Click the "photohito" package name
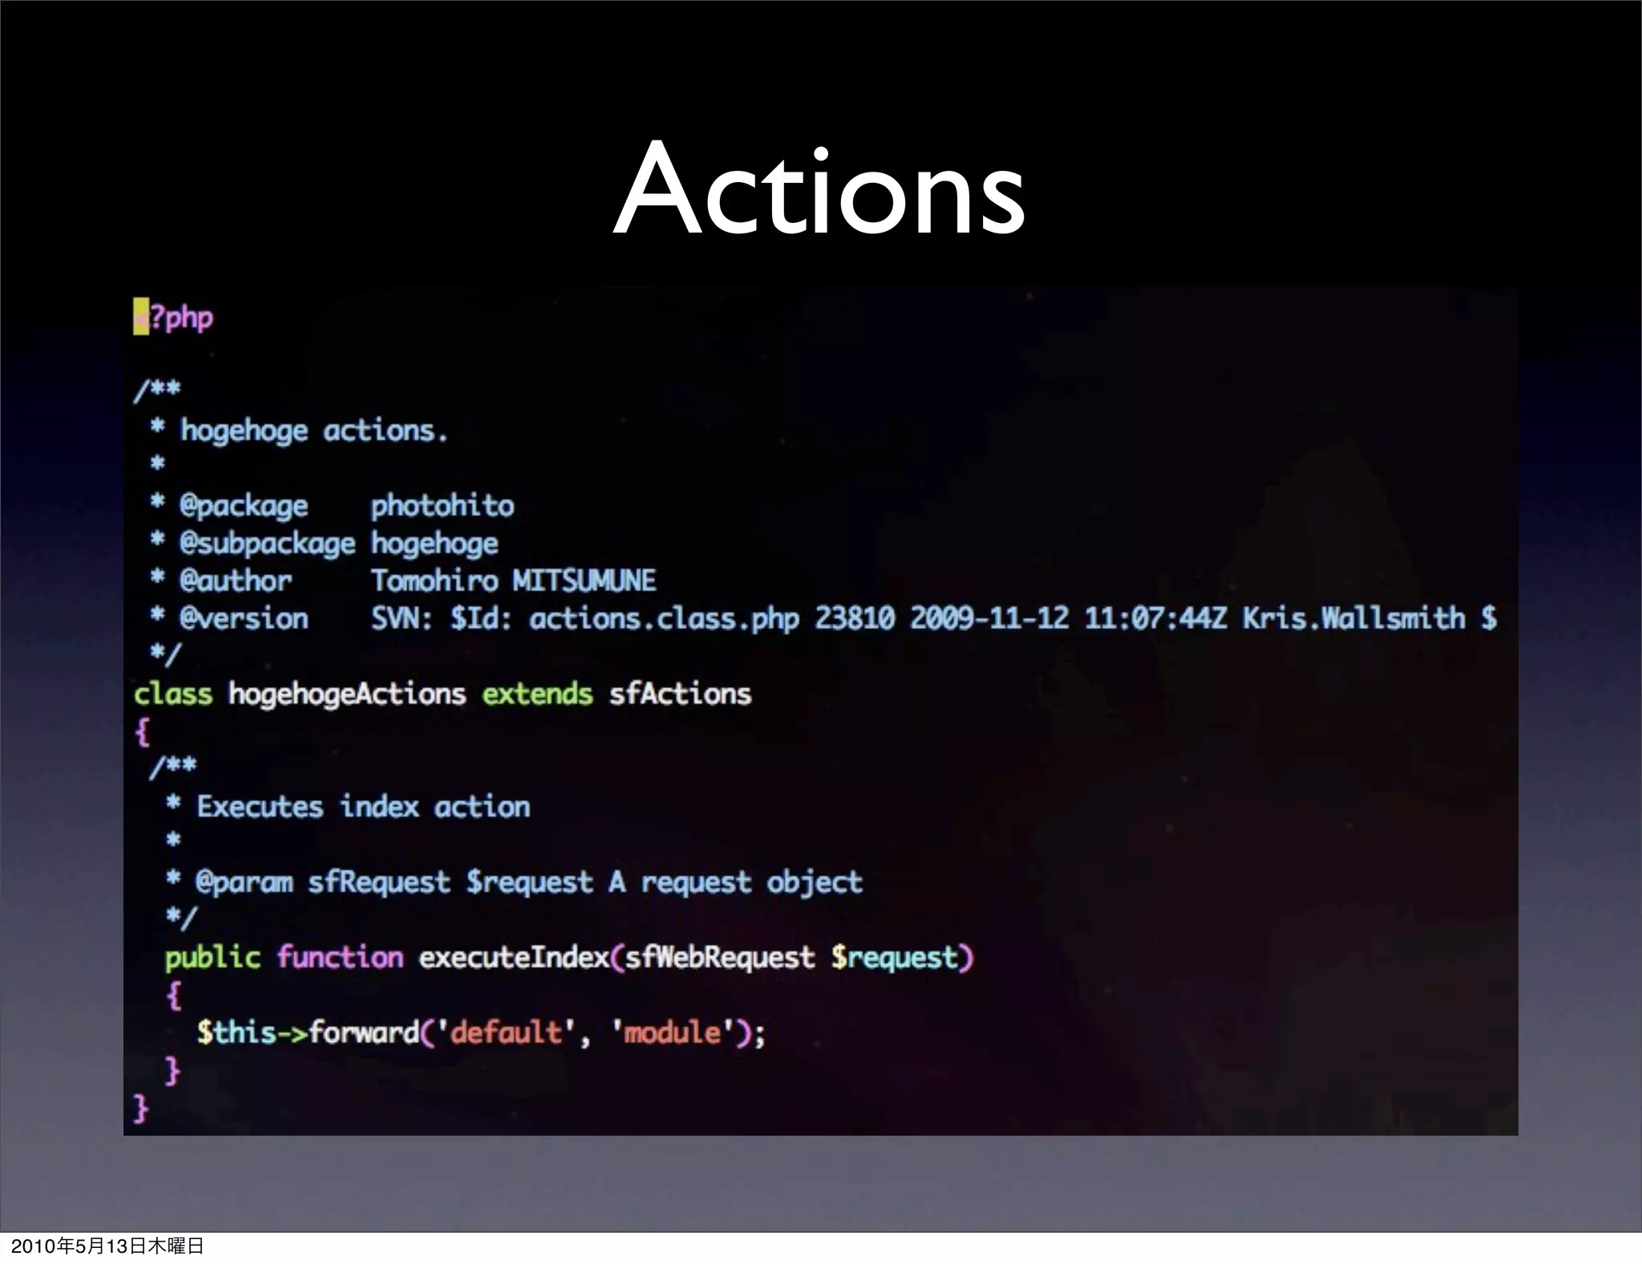This screenshot has height=1264, width=1642. 442,506
